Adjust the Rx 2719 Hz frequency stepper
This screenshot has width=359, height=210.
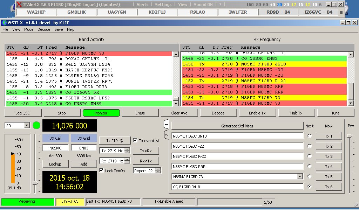(127, 161)
